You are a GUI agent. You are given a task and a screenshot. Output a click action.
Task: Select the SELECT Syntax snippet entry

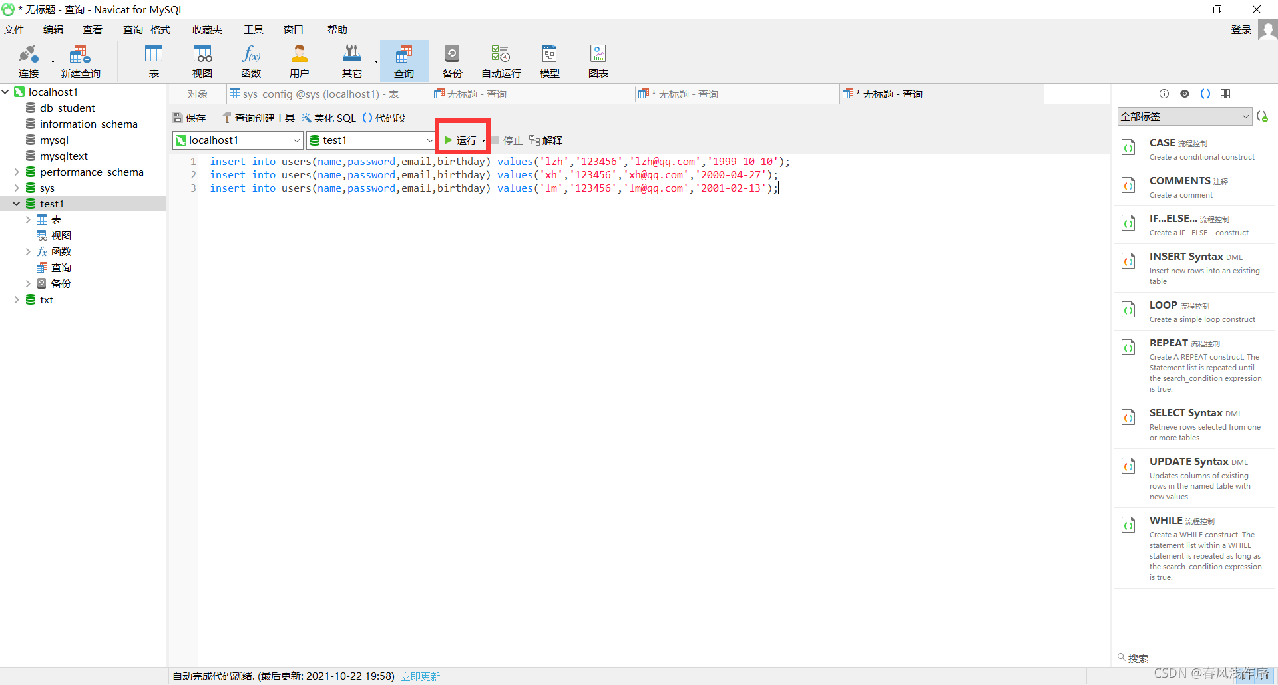pyautogui.click(x=1195, y=424)
